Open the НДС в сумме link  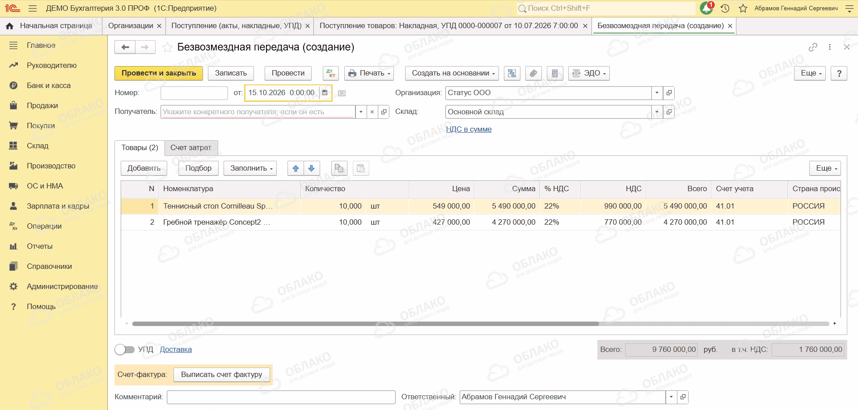coord(469,130)
